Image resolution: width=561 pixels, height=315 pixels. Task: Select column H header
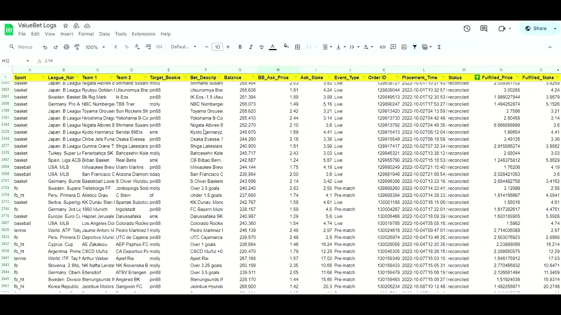(x=278, y=70)
